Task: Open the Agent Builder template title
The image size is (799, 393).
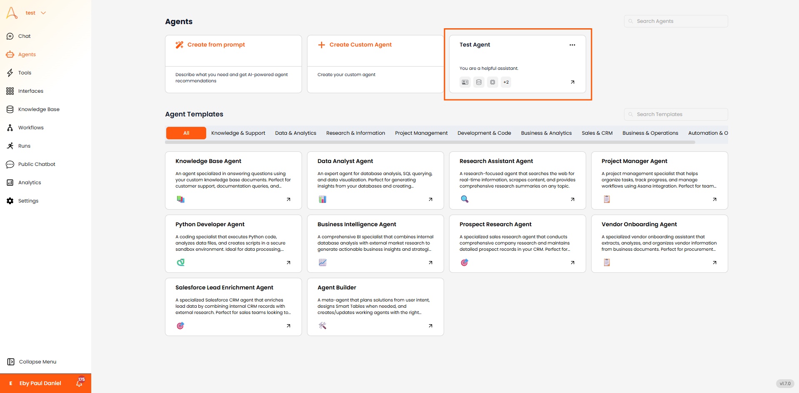Action: click(x=337, y=288)
